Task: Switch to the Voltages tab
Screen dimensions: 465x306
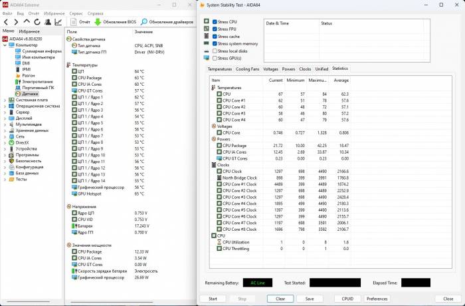Action: point(270,69)
